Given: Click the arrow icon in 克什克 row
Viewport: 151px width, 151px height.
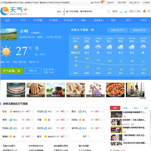Looking at the screenshot, I should [x=67, y=128].
